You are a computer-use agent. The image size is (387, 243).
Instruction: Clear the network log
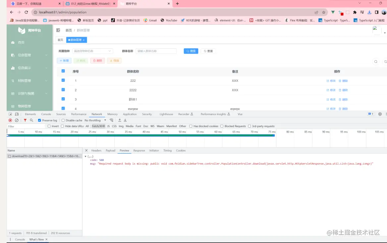click(x=17, y=120)
